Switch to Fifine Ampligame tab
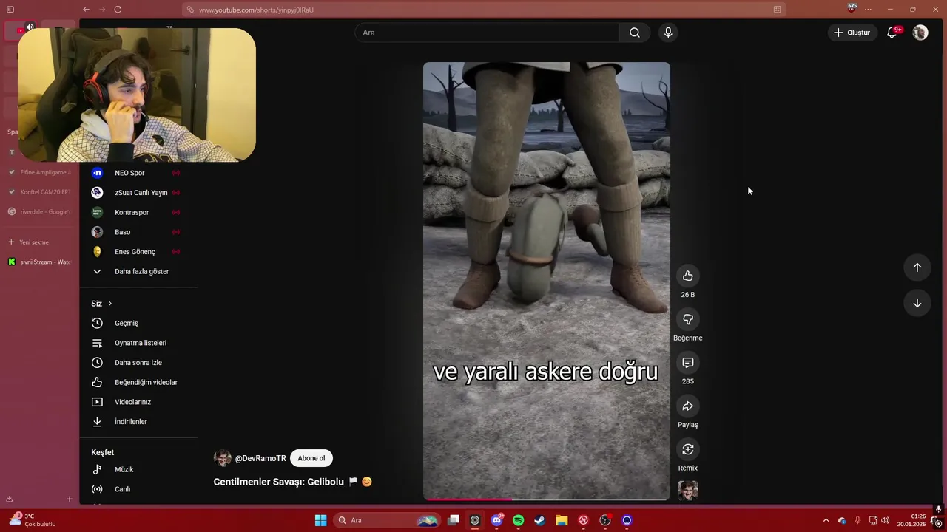Screen dimensions: 947x532 (40, 172)
